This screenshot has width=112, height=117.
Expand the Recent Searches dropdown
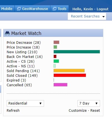[x=87, y=16]
